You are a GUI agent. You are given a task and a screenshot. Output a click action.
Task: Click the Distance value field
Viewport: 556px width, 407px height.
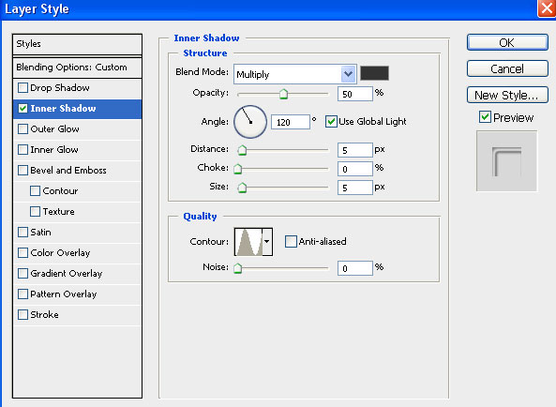coord(355,150)
